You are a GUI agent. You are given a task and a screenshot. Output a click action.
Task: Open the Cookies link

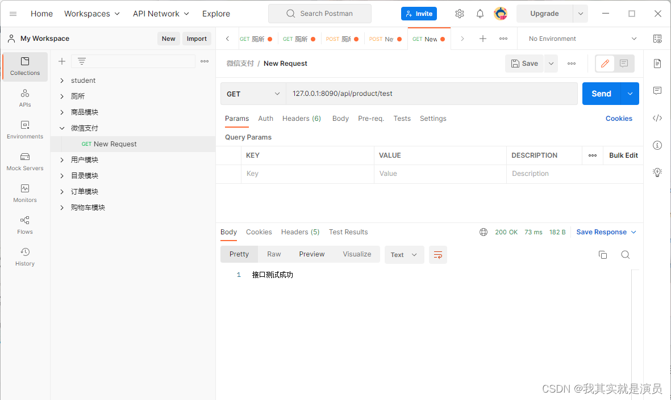click(619, 119)
